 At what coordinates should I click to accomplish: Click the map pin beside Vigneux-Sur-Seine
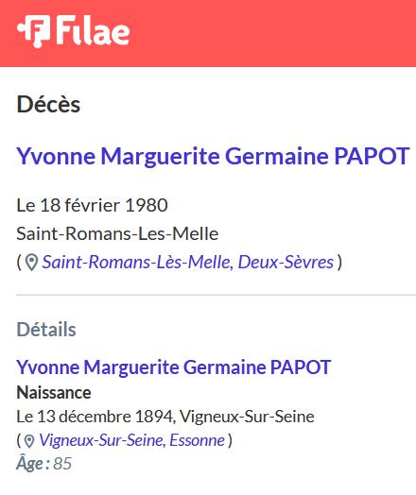click(x=29, y=441)
